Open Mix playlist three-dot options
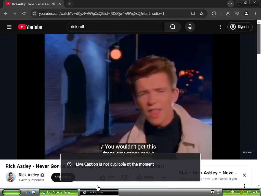The height and width of the screenshot is (196, 261). 244,186
